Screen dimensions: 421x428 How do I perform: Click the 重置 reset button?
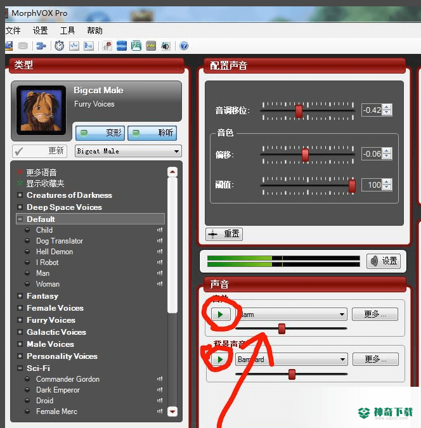click(x=224, y=234)
